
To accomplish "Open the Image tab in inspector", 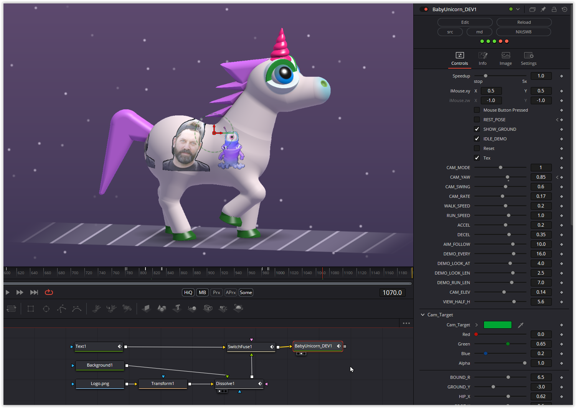I will [506, 59].
